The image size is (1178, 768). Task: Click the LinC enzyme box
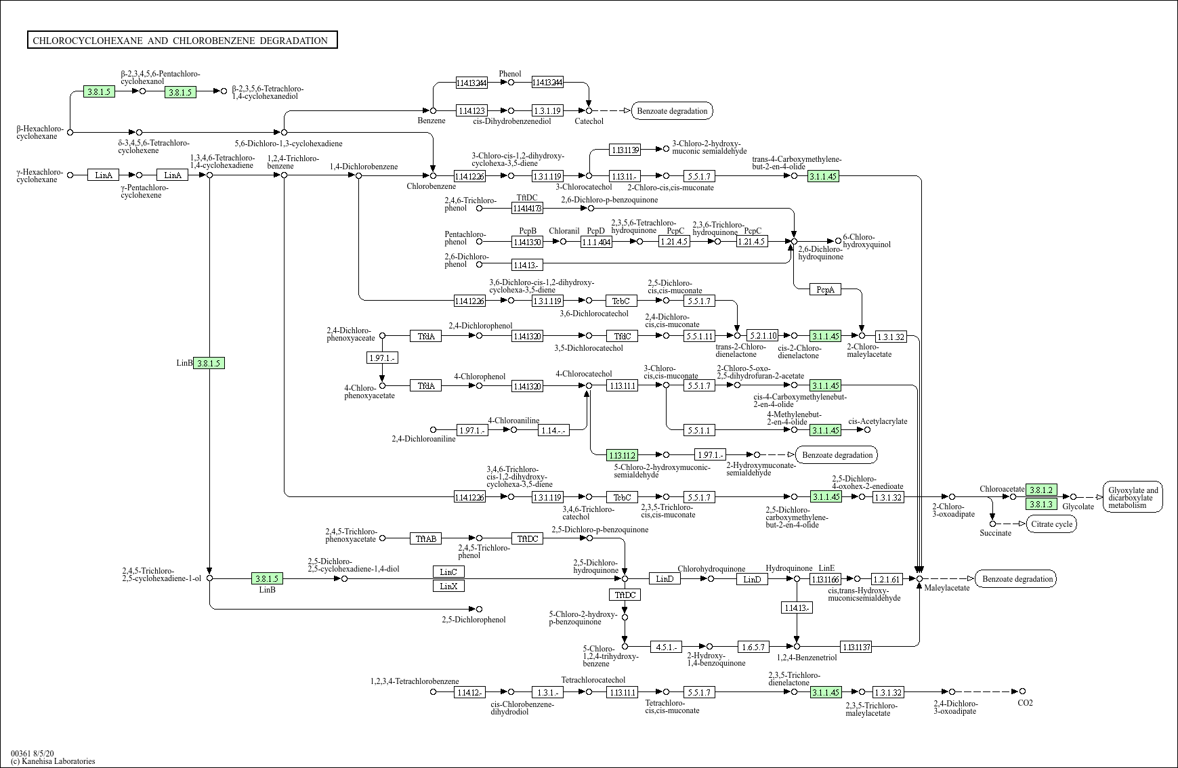click(448, 572)
